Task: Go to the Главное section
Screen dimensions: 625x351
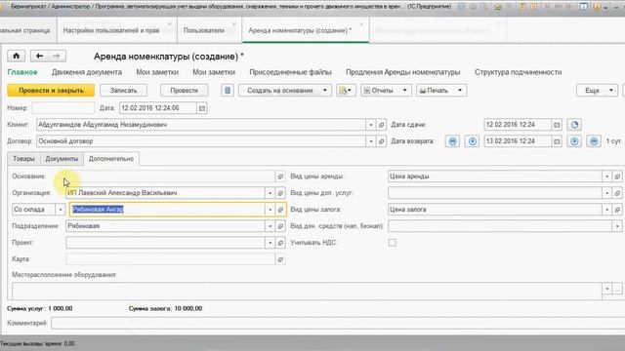Action: coord(22,72)
